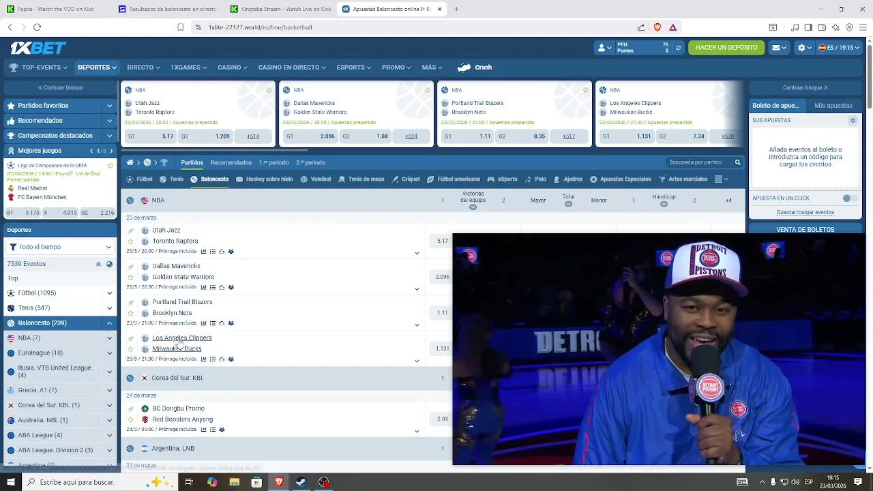Click the Crash game icon
This screenshot has height=491, width=873.
pos(464,68)
